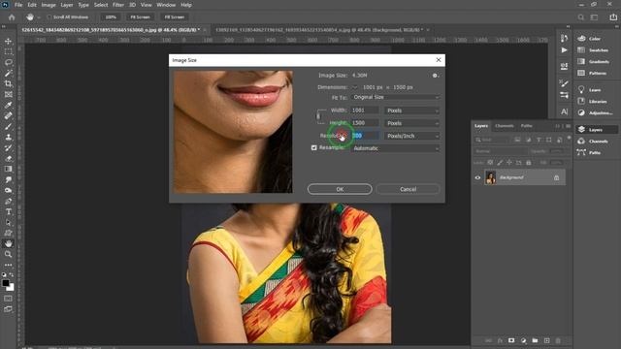Open the Layers panel menu icon
621x349 pixels.
click(568, 126)
